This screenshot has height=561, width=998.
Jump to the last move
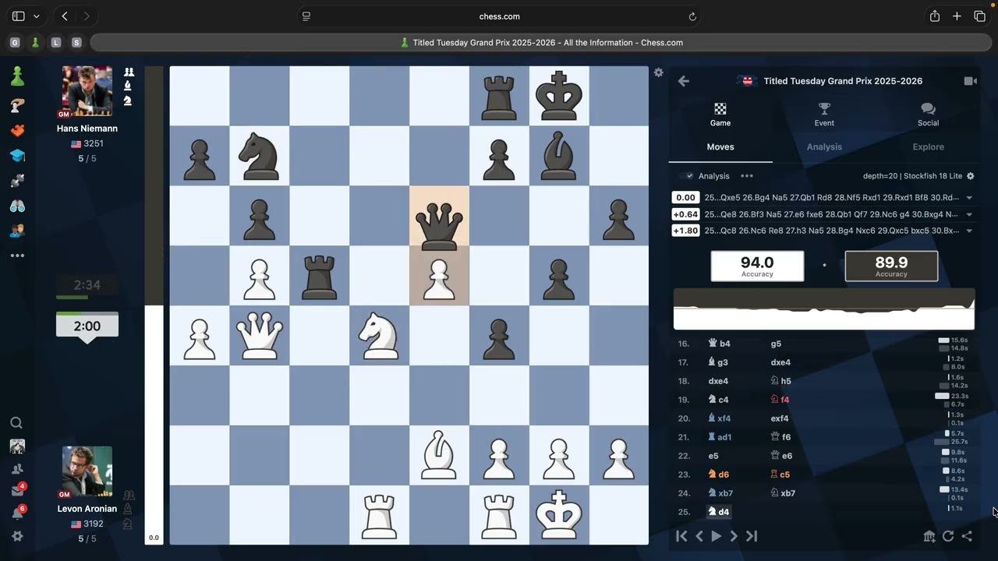[752, 536]
